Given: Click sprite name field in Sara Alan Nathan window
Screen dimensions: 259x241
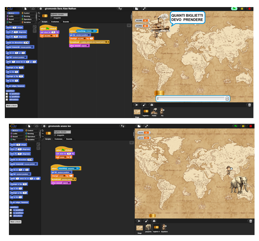Looking at the screenshot, I should click(x=59, y=15).
